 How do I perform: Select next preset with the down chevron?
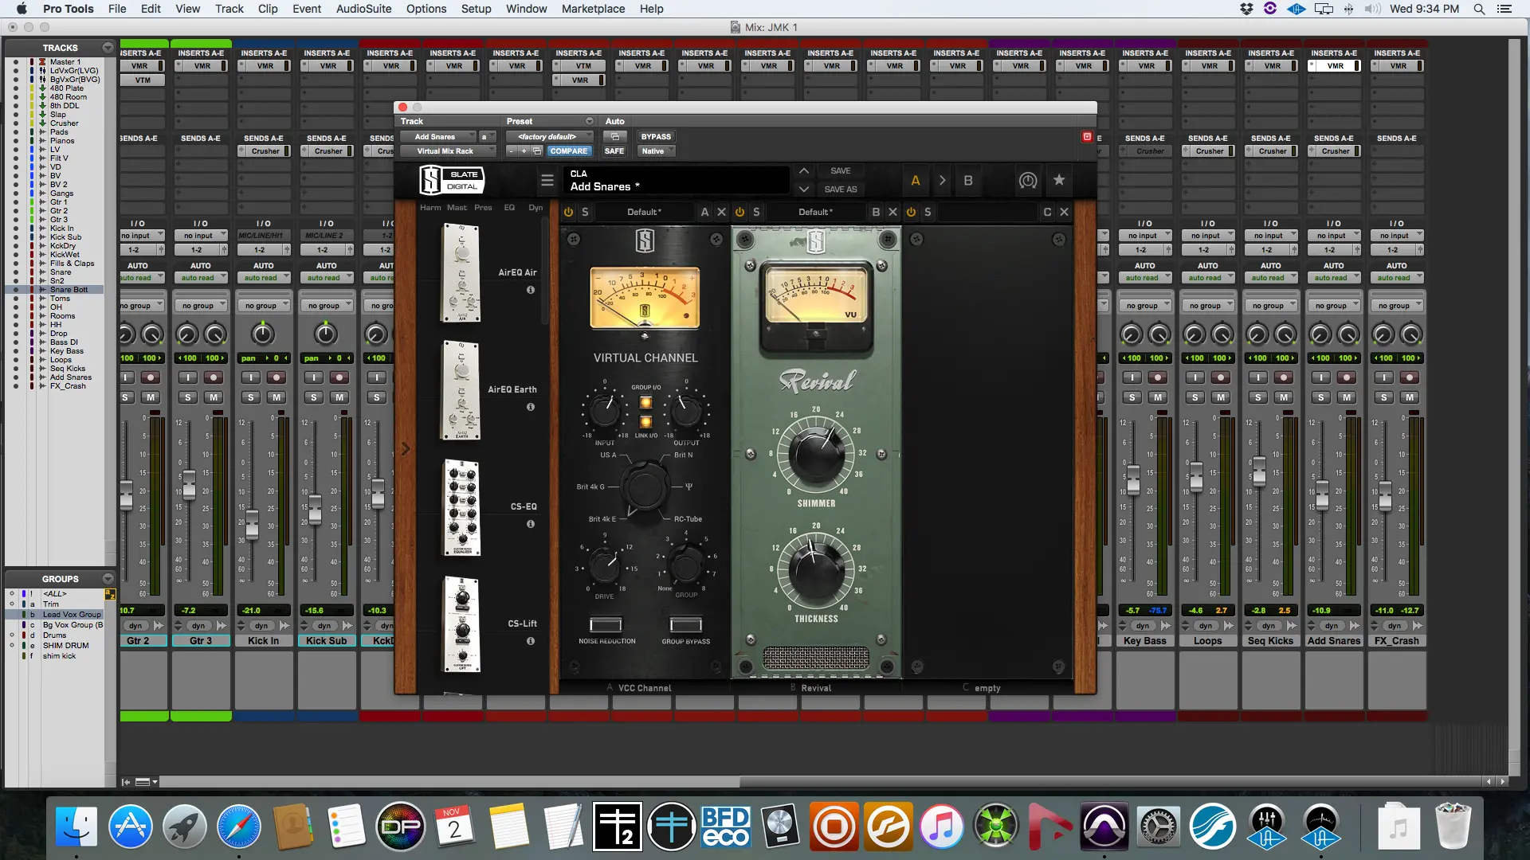804,190
